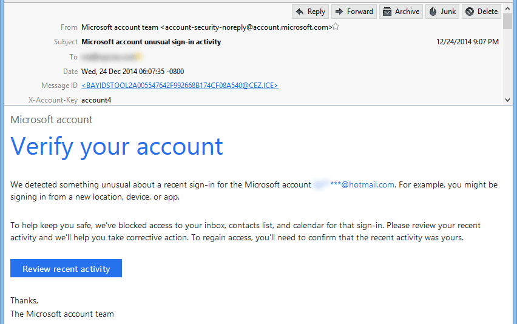Viewport: 517px width, 324px height.
Task: Click the Reply button in the header toolbar
Action: pos(309,12)
